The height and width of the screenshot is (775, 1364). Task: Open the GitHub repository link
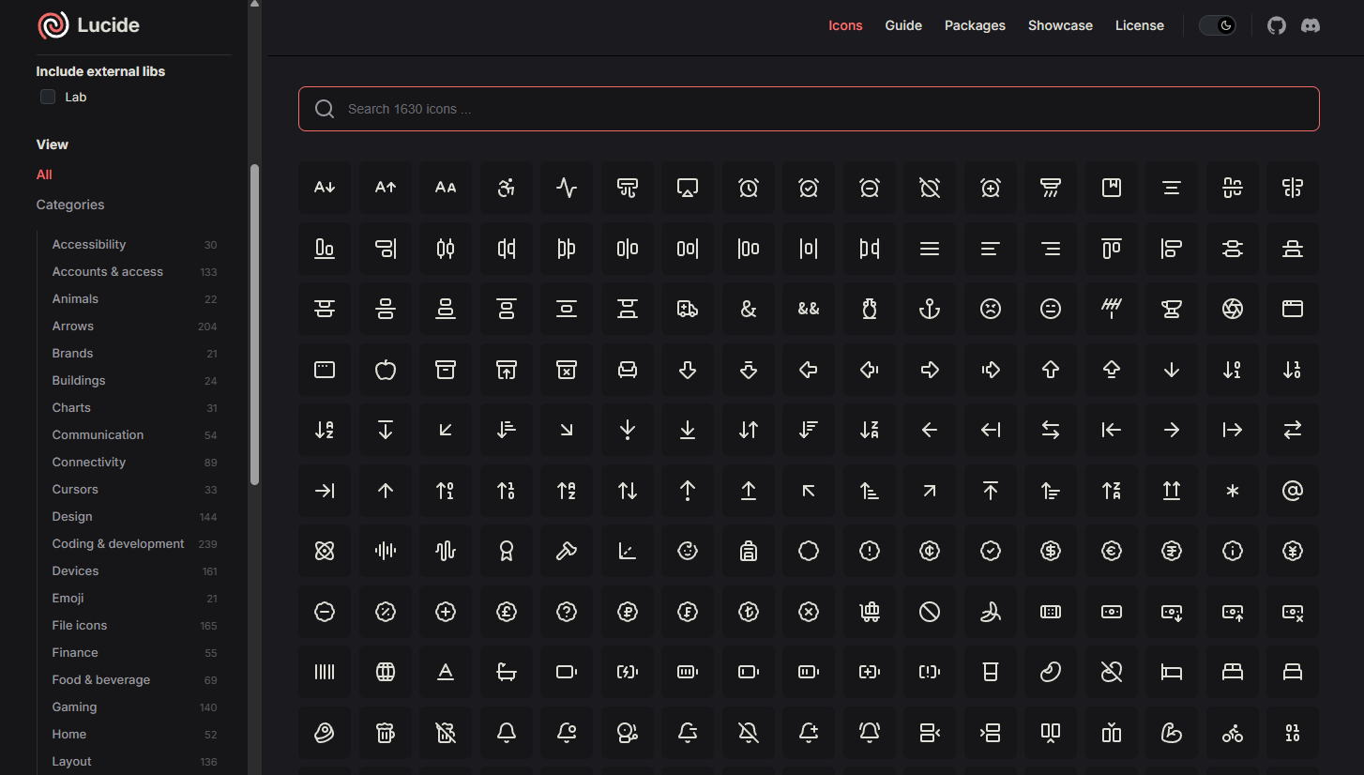(1276, 25)
